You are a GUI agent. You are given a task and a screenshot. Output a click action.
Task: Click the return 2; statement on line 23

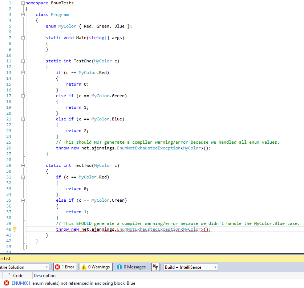pyautogui.click(x=77, y=131)
